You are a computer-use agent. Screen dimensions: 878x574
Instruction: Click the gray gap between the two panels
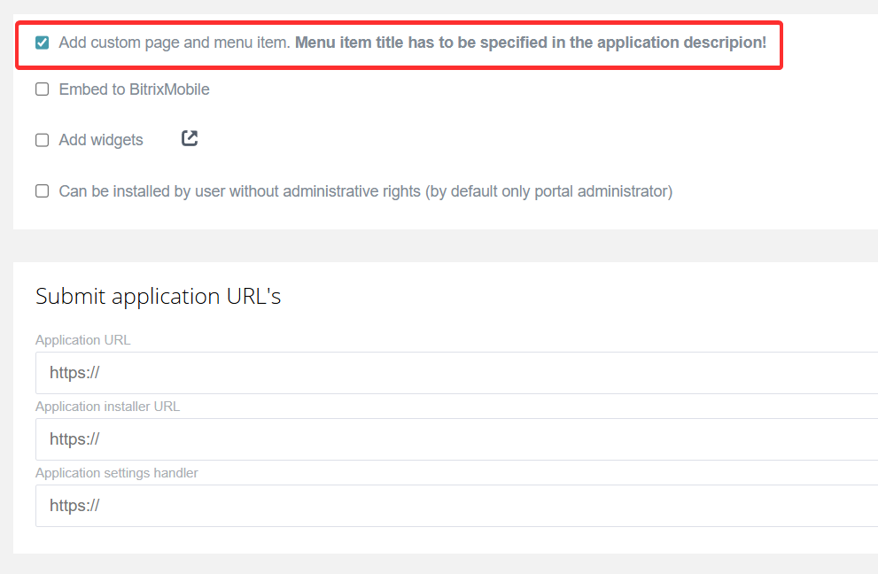443,245
